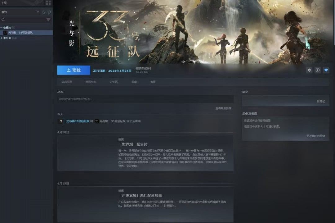Open game settings gear icon
Screen dimensions: 335x223
309,70
